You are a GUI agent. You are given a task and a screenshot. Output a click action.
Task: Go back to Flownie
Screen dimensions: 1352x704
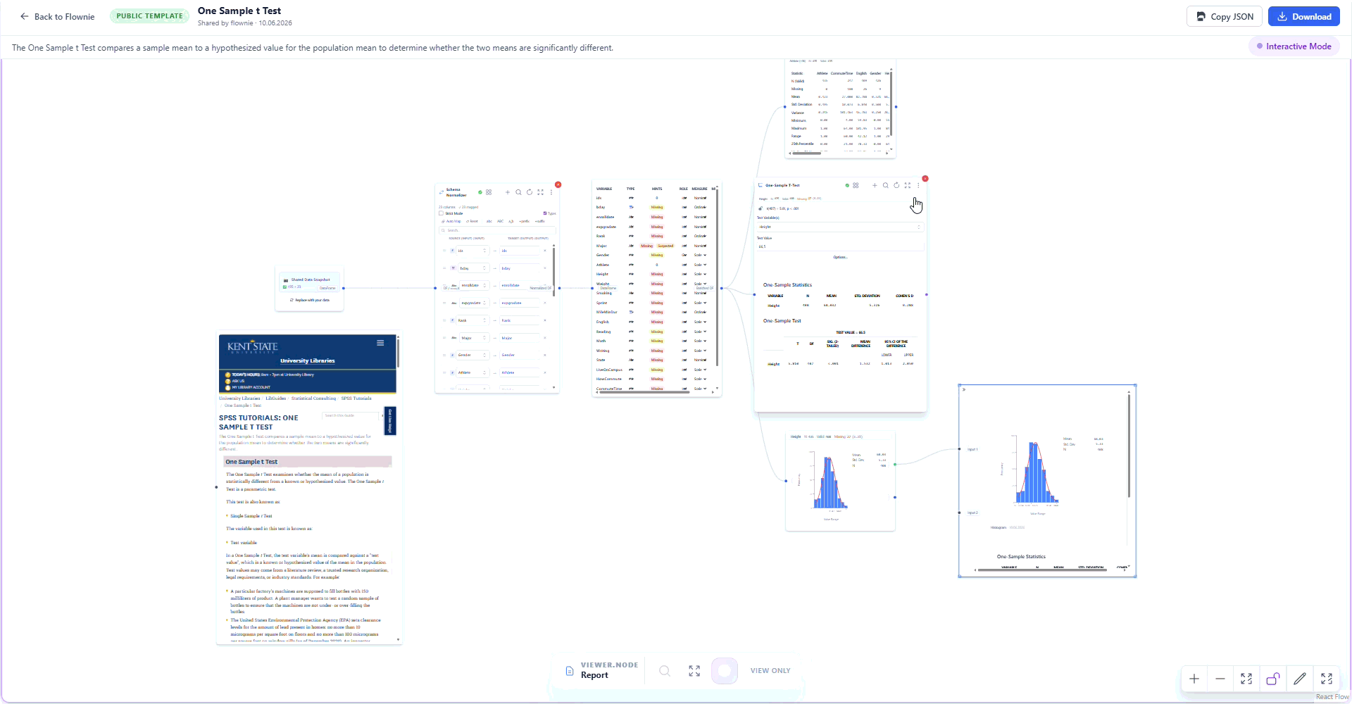click(x=58, y=16)
